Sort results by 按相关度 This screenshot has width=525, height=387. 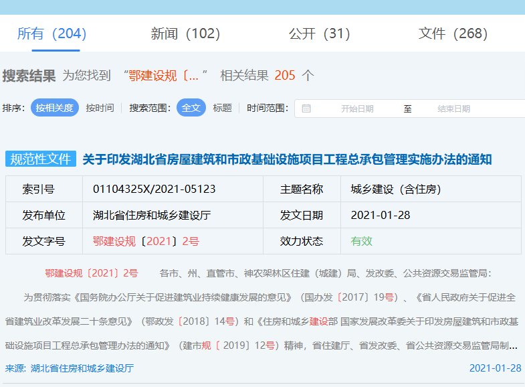(x=55, y=108)
